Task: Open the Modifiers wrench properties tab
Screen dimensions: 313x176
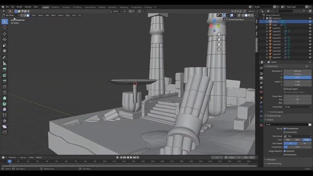Action: (261, 102)
